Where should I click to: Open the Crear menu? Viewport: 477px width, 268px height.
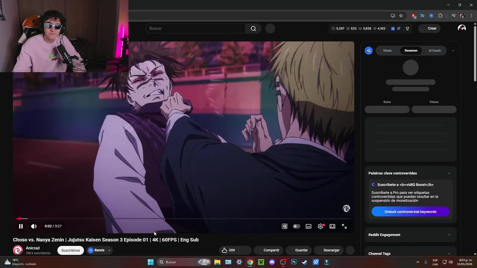(429, 28)
